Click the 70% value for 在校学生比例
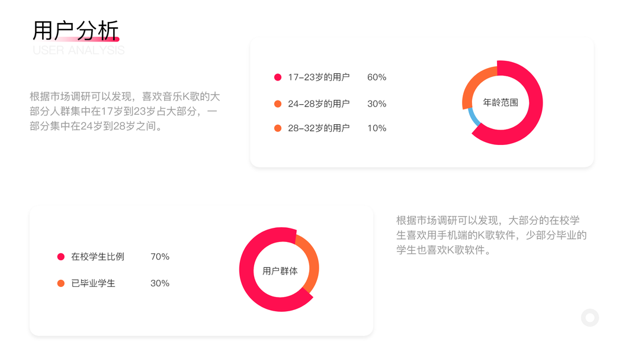The image size is (632, 355). [160, 257]
